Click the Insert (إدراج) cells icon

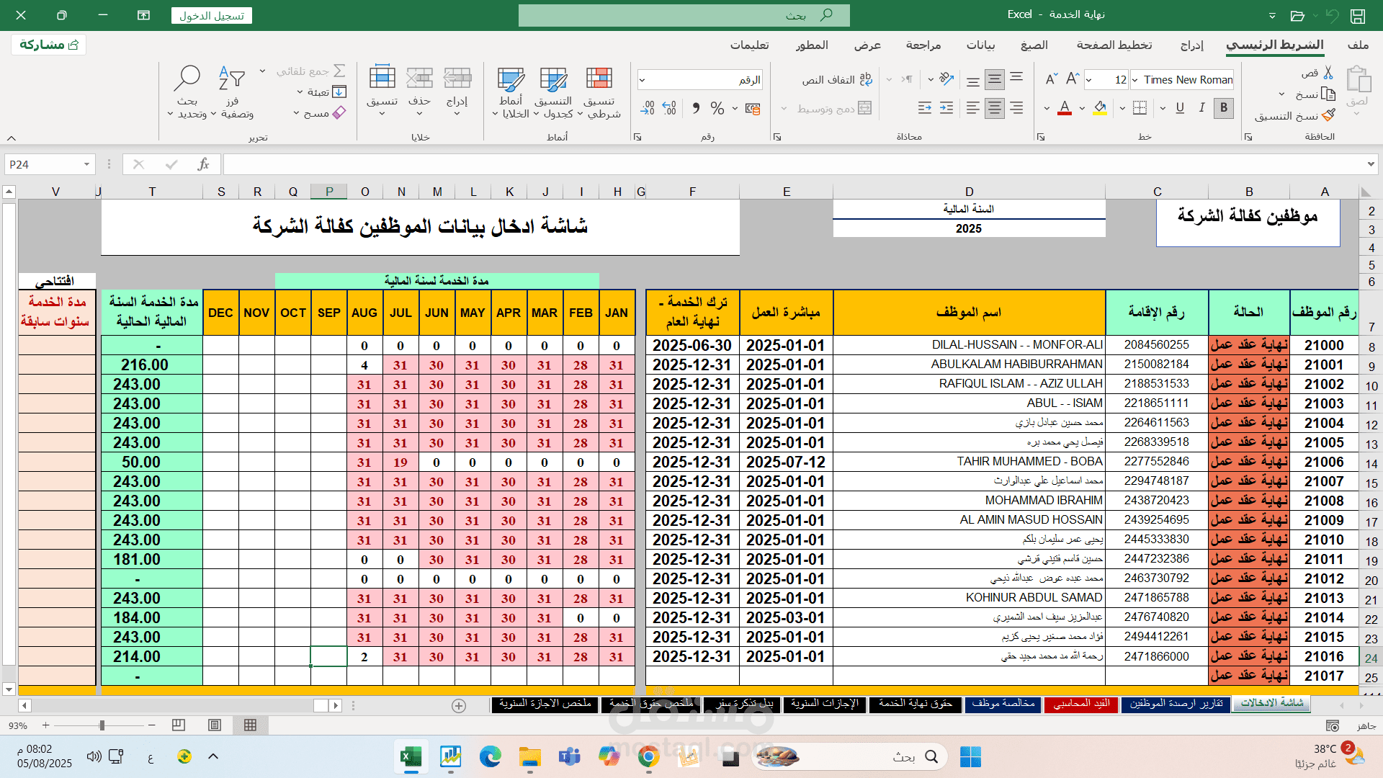click(x=457, y=79)
